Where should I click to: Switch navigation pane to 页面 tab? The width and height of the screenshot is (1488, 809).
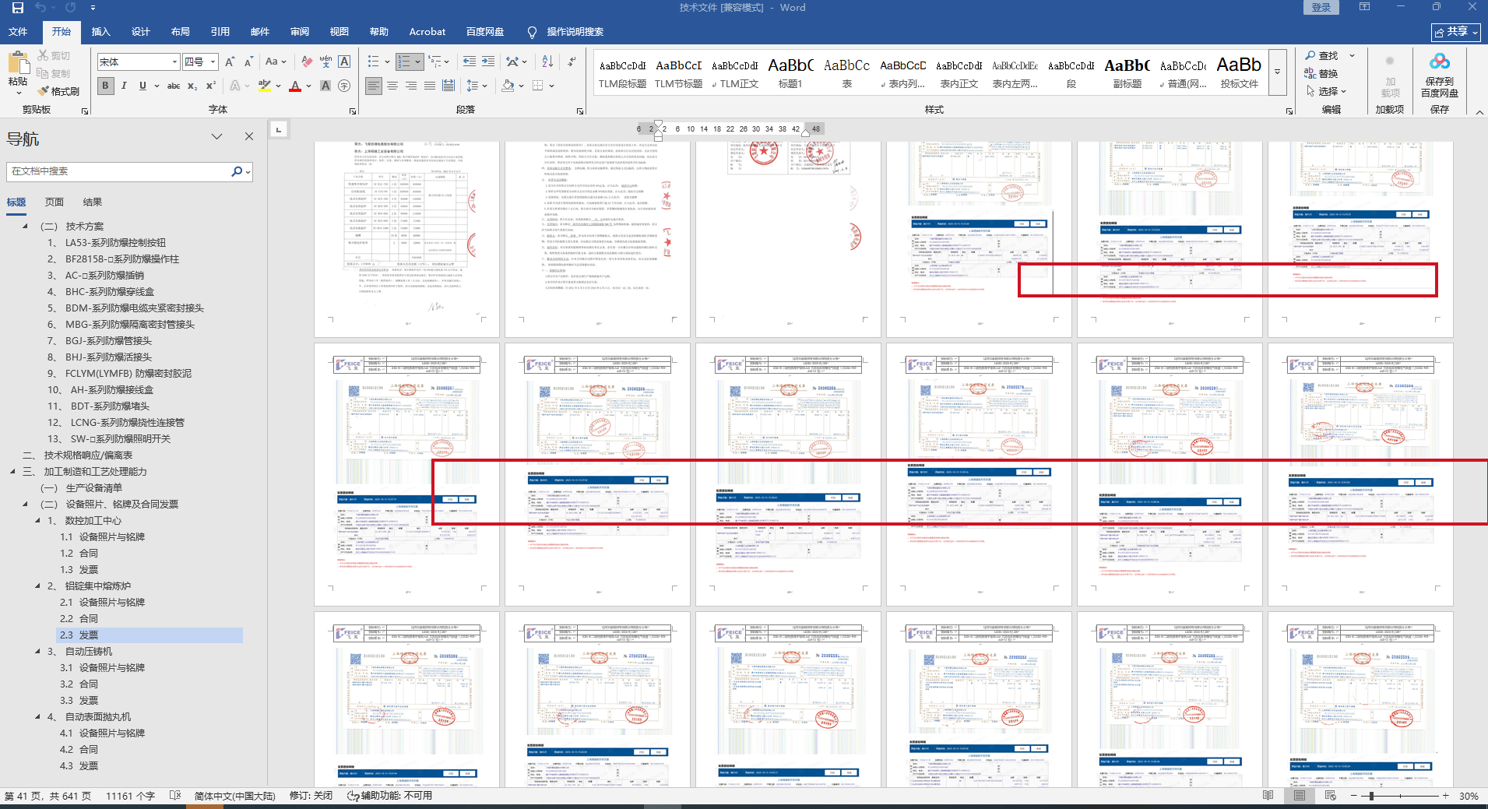pyautogui.click(x=55, y=202)
